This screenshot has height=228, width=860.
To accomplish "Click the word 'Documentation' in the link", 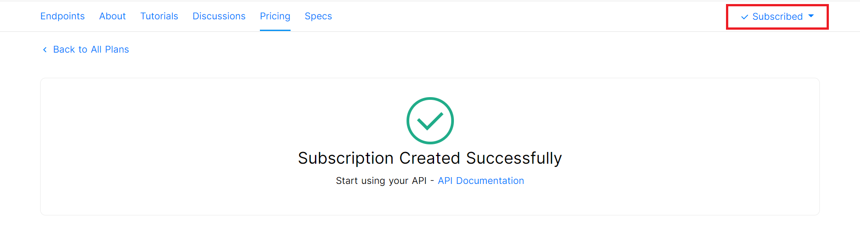I will point(490,181).
